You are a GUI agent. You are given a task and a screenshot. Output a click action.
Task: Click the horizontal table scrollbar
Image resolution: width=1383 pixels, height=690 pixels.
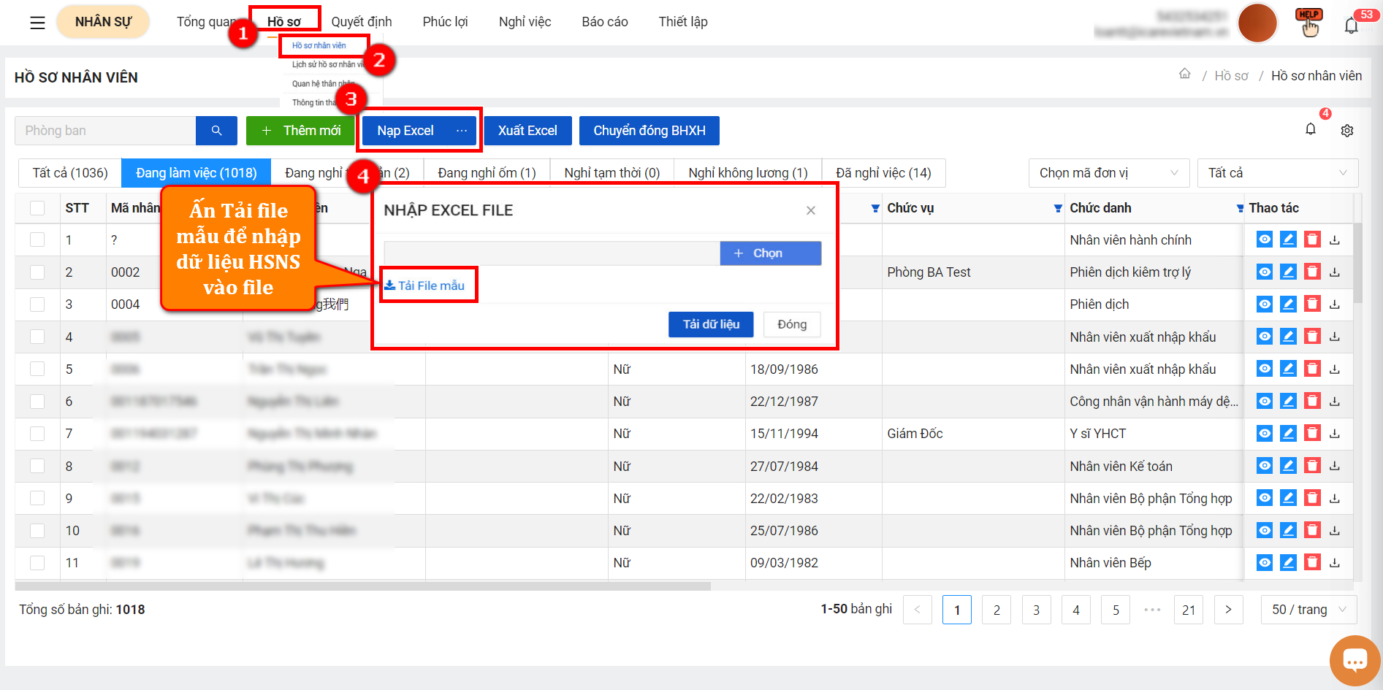click(363, 586)
